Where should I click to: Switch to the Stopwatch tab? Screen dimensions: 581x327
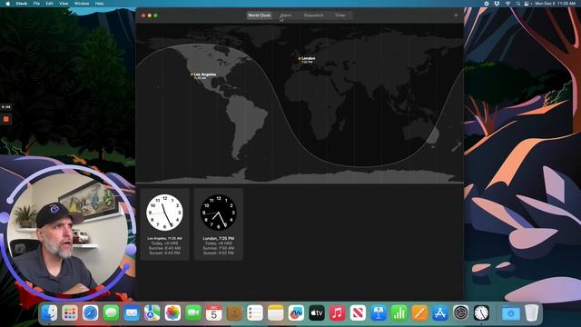313,15
